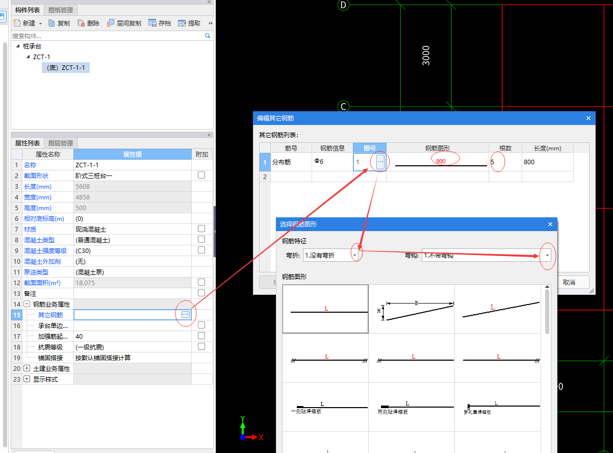Viewport: 613px width, 453px height.
Task: Toggle the 混凝土强度等级 附加 checkbox
Action: [x=201, y=250]
